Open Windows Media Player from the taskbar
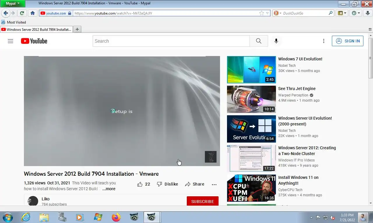Screen dimensions: 373x223 click(79, 217)
